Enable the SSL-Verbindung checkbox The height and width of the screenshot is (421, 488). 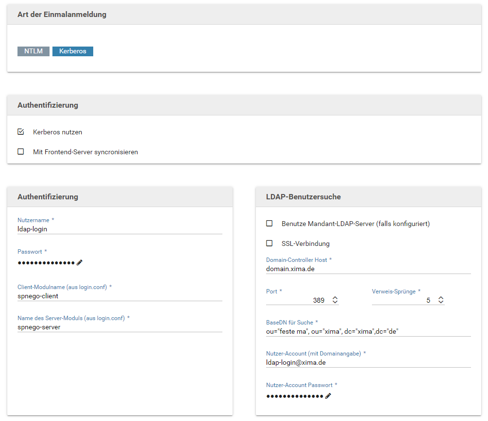click(269, 243)
